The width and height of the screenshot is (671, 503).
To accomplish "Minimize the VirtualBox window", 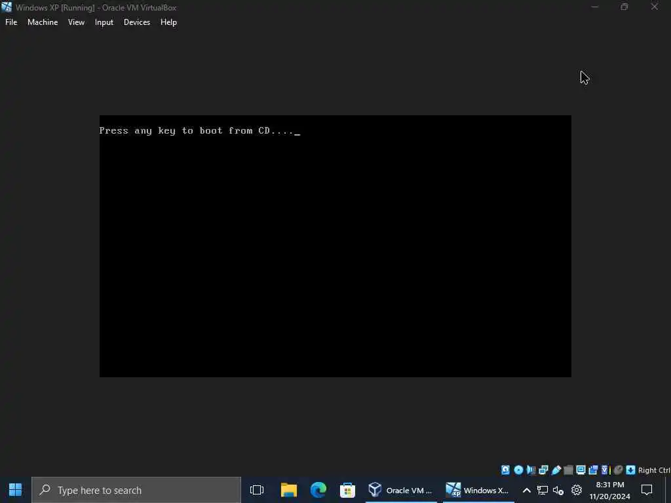I will [595, 7].
